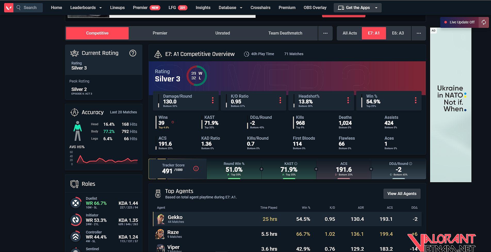Screen dimensions: 491x252
Task: Open Premier NEW nav item
Action: coord(146,8)
